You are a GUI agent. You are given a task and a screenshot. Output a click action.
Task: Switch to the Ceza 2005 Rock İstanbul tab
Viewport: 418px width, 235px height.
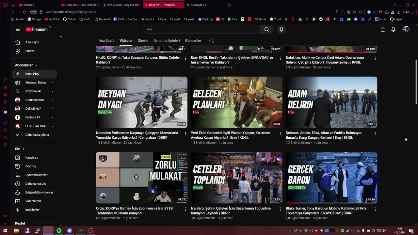[x=80, y=5]
